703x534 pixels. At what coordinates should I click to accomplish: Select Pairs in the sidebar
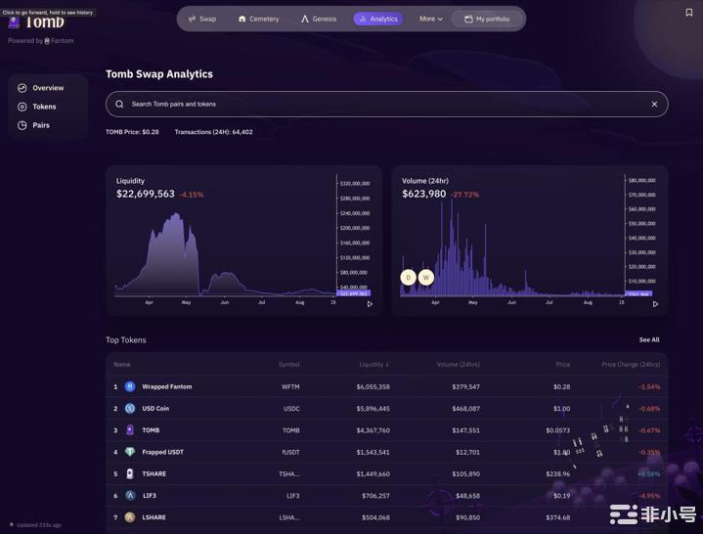click(x=40, y=125)
